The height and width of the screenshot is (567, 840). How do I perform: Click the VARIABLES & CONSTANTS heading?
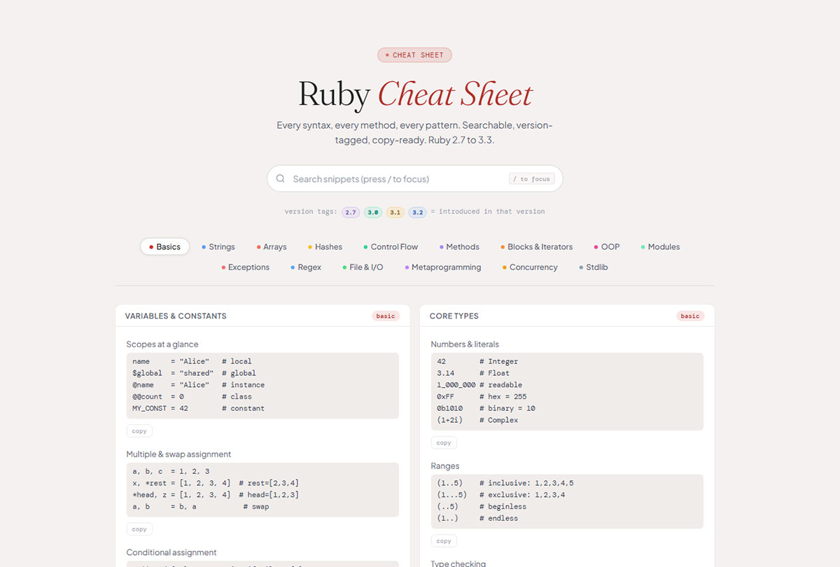pos(176,316)
